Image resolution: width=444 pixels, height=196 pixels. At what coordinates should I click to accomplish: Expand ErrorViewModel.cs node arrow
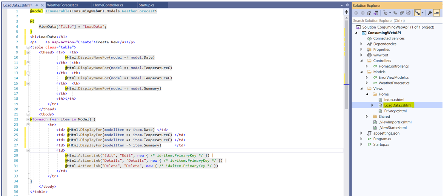coord(367,77)
